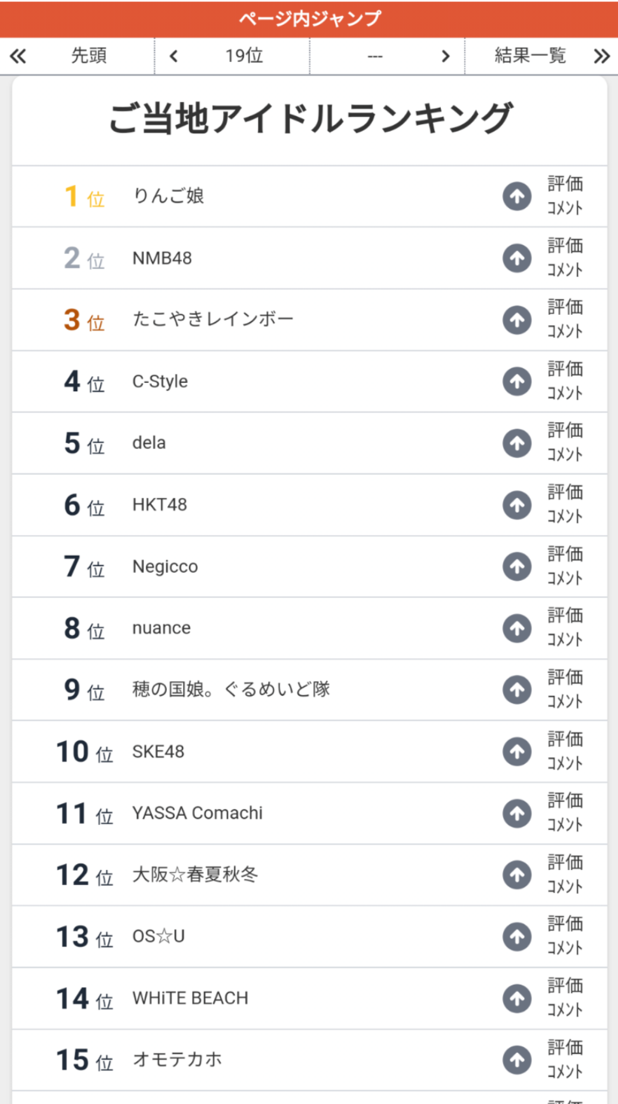Select the 先頭 jump tab
This screenshot has width=618, height=1104.
click(x=89, y=56)
